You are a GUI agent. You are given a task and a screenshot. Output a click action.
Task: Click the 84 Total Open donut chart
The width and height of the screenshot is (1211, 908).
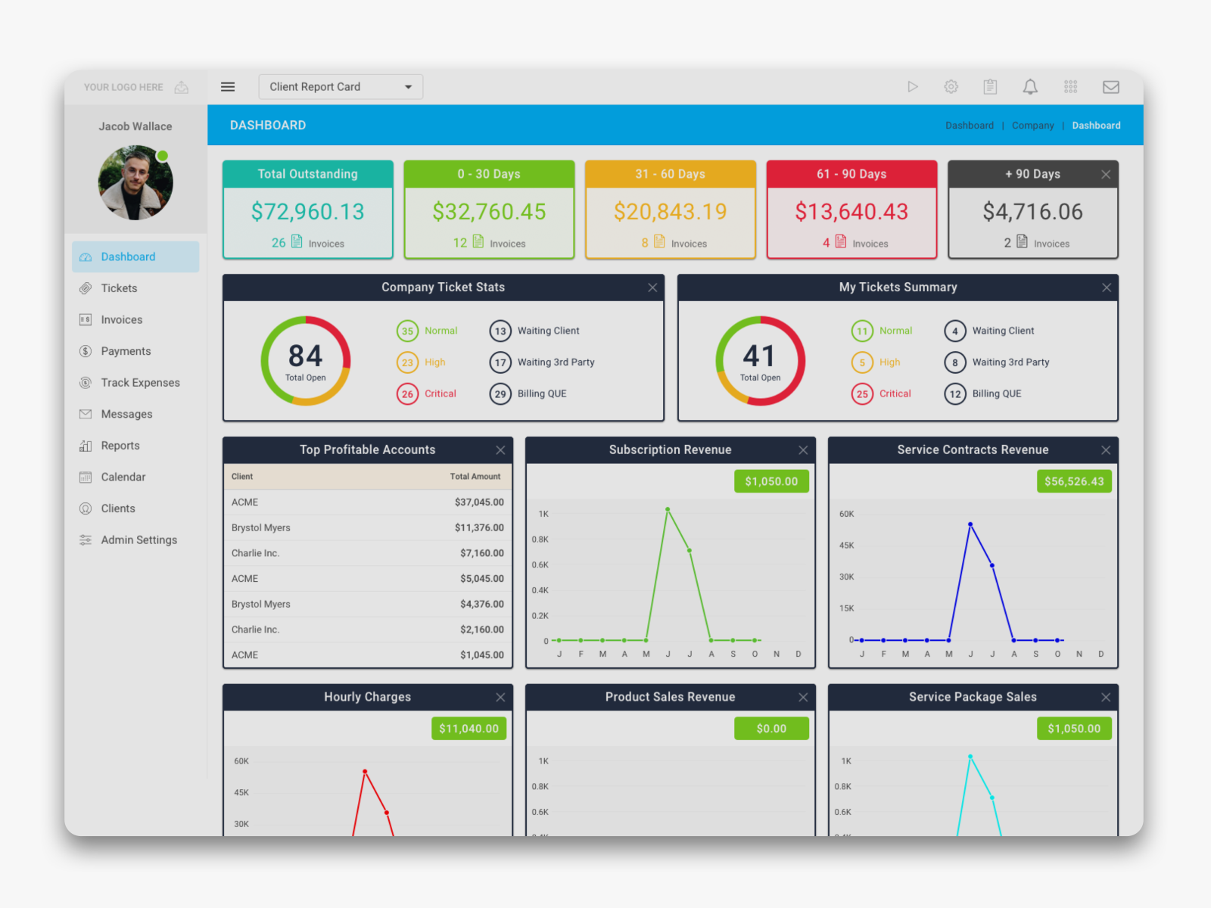(x=306, y=361)
